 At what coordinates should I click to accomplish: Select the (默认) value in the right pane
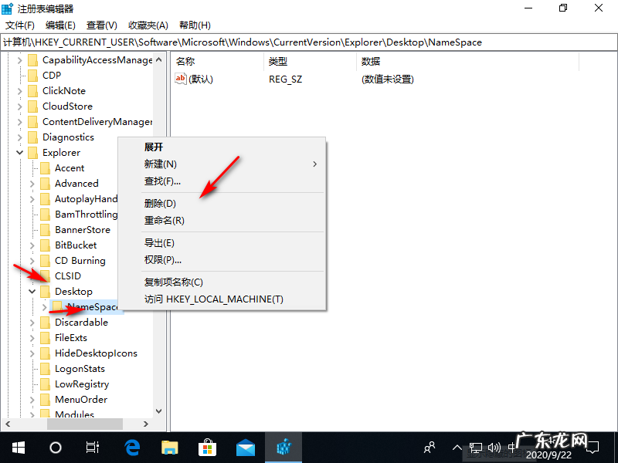pos(201,78)
